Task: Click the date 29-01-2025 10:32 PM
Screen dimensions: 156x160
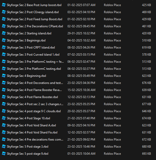Action: [81, 33]
